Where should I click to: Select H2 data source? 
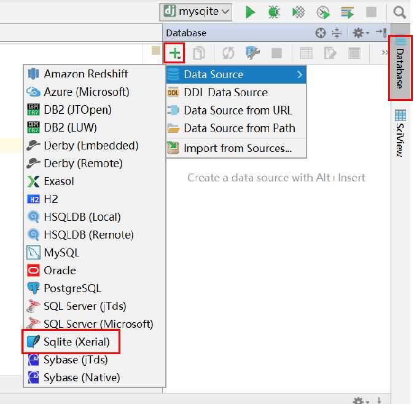pos(94,199)
